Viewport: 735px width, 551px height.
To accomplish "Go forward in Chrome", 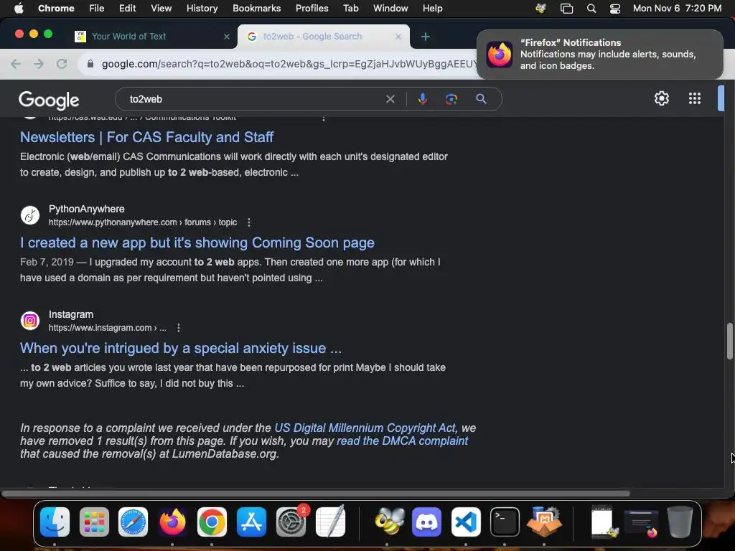I will [x=39, y=64].
